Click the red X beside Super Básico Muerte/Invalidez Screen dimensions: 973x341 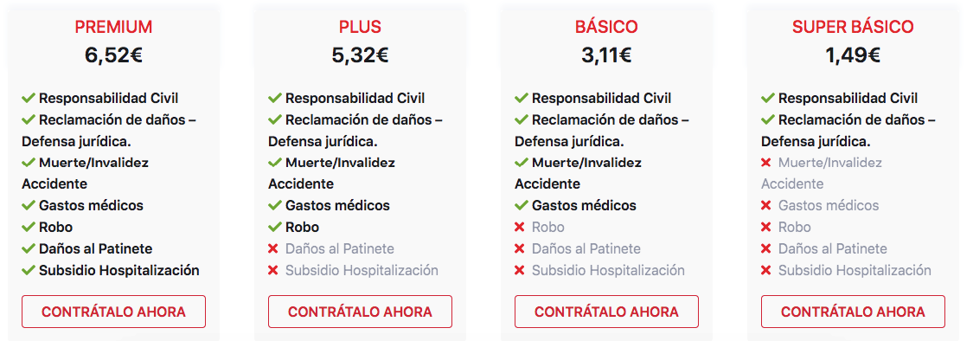(x=766, y=163)
